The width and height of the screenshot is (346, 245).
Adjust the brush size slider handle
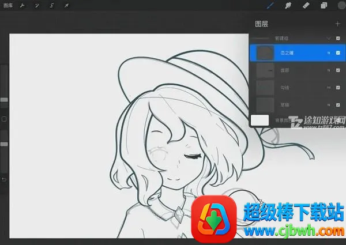tap(4, 100)
